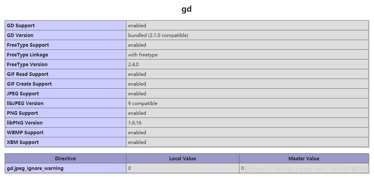
Task: Click the "1.6.16" version value
Action: (x=135, y=123)
